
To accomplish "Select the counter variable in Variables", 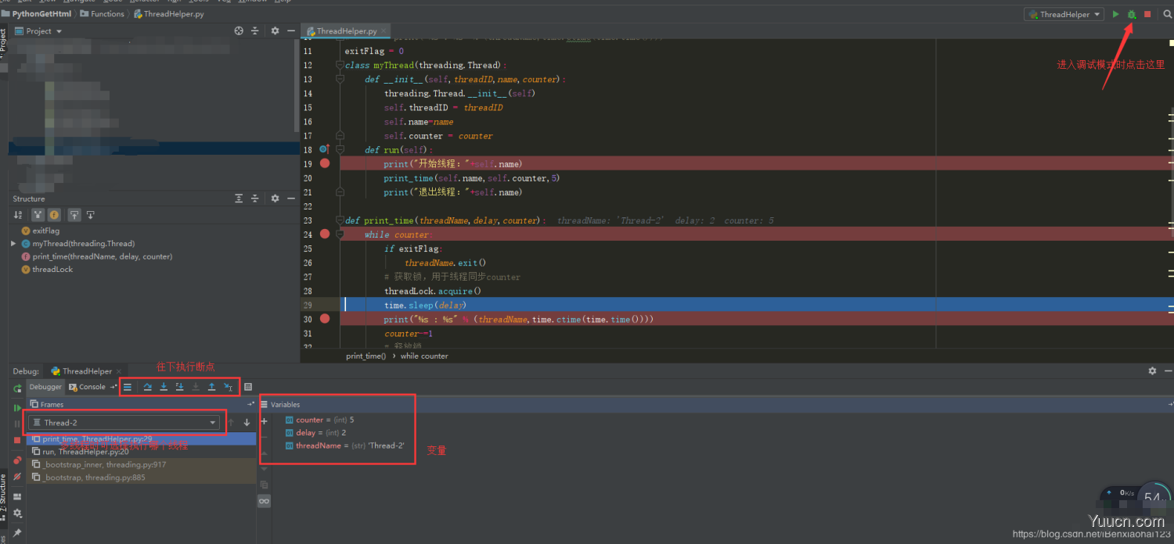I will coord(320,420).
